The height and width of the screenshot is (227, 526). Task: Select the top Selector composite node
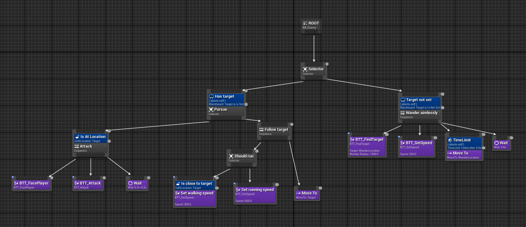[314, 71]
